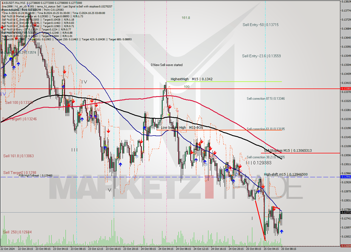
Task: Click the 0.13415 price axis value
Action: coord(346,83)
